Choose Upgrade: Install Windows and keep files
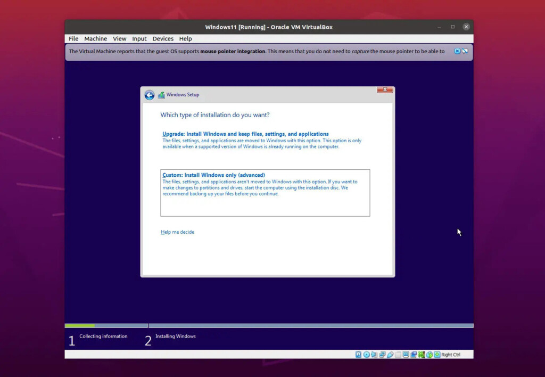 [245, 134]
